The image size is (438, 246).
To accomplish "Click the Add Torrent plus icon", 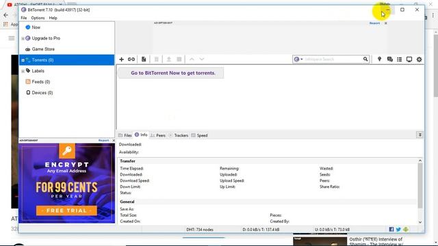I will click(122, 59).
